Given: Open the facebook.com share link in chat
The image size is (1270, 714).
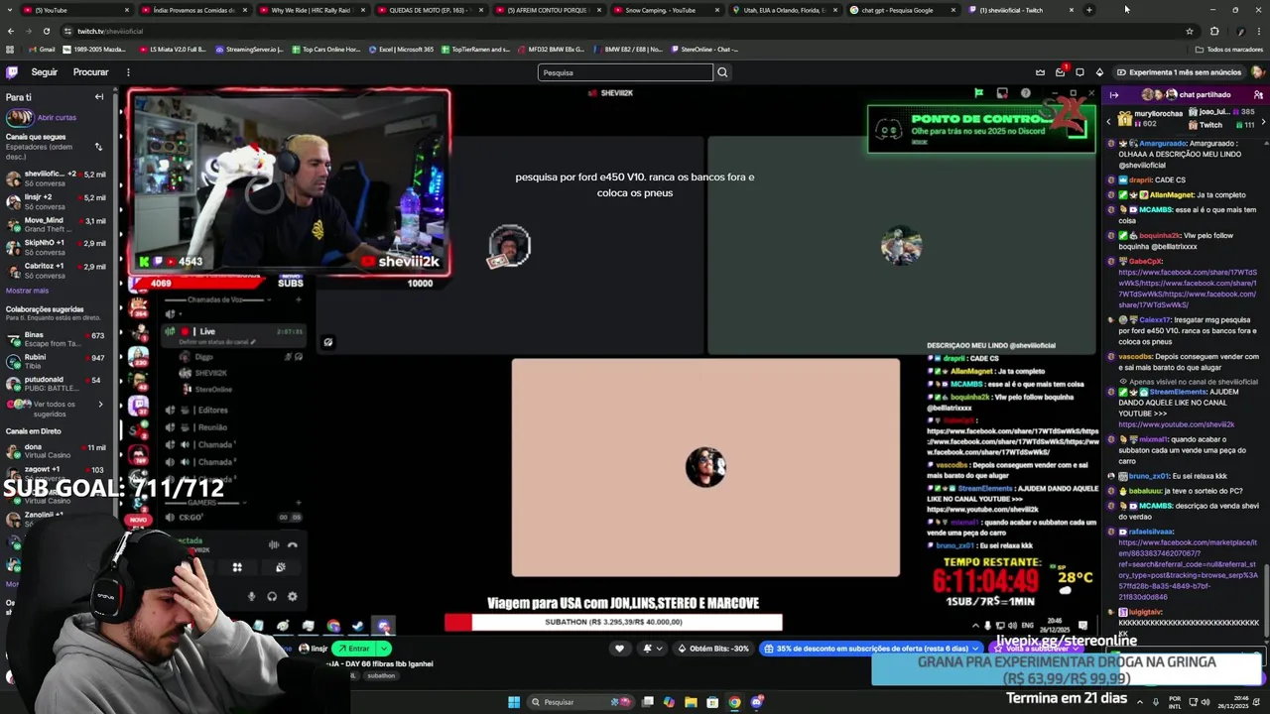Looking at the screenshot, I should coord(1188,289).
